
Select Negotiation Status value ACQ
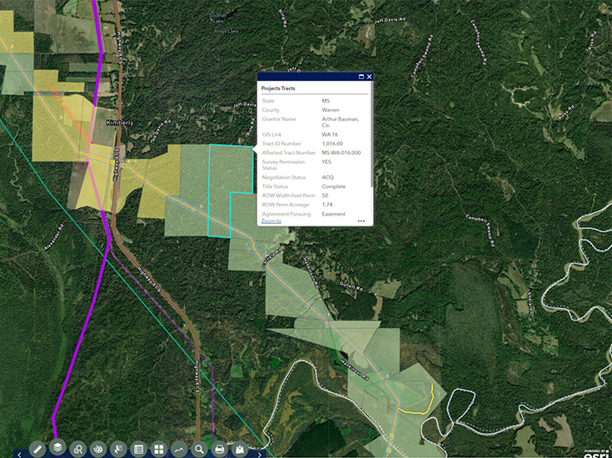coord(327,177)
